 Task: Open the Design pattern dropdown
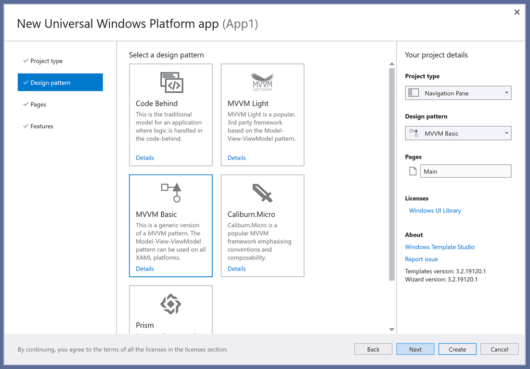click(458, 133)
